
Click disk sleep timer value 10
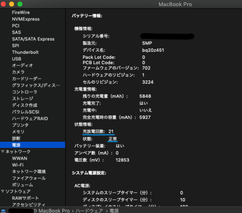(x=182, y=200)
